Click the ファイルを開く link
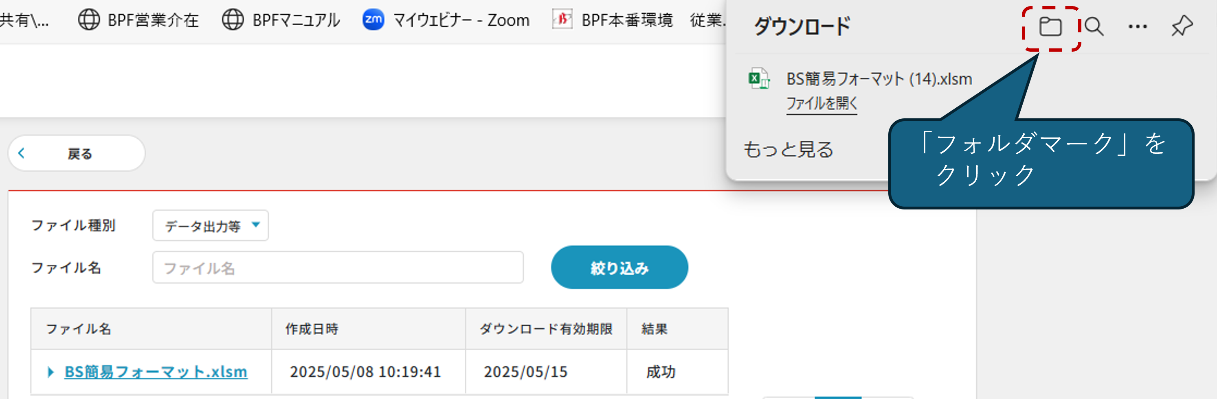This screenshot has height=399, width=1217. click(821, 103)
